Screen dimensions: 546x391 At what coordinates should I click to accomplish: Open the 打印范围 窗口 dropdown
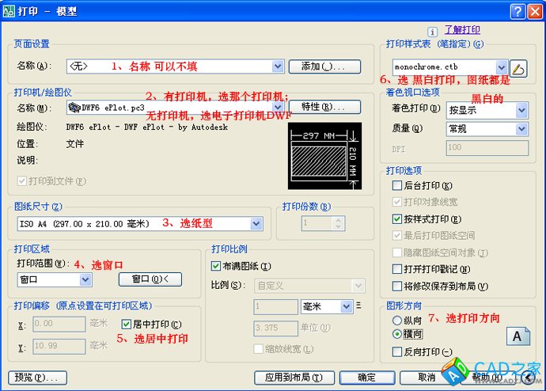[85, 279]
